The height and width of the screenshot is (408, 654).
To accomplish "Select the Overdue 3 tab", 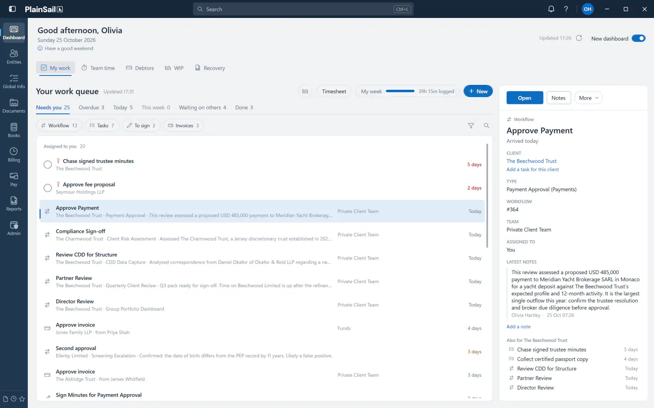I will click(x=91, y=108).
